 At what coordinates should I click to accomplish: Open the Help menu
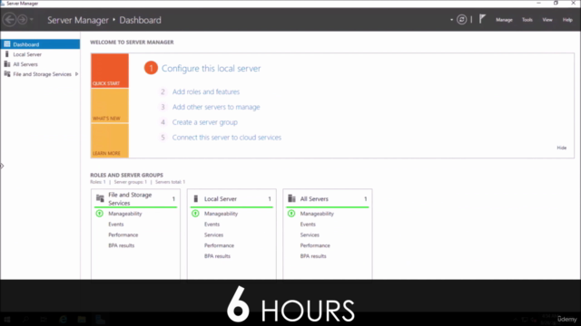click(567, 20)
